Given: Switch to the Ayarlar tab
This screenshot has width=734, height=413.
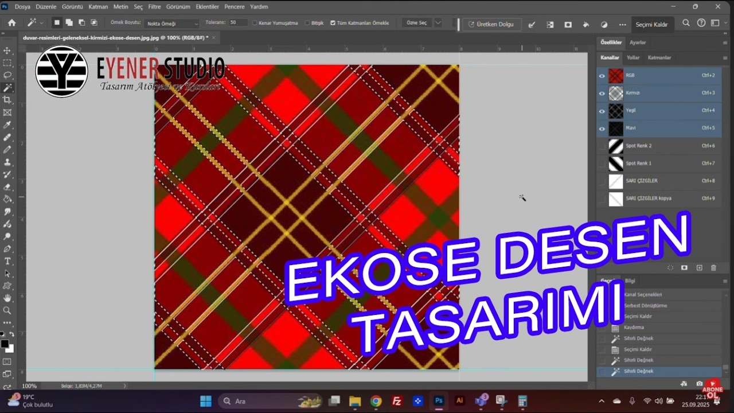Looking at the screenshot, I should [x=638, y=42].
